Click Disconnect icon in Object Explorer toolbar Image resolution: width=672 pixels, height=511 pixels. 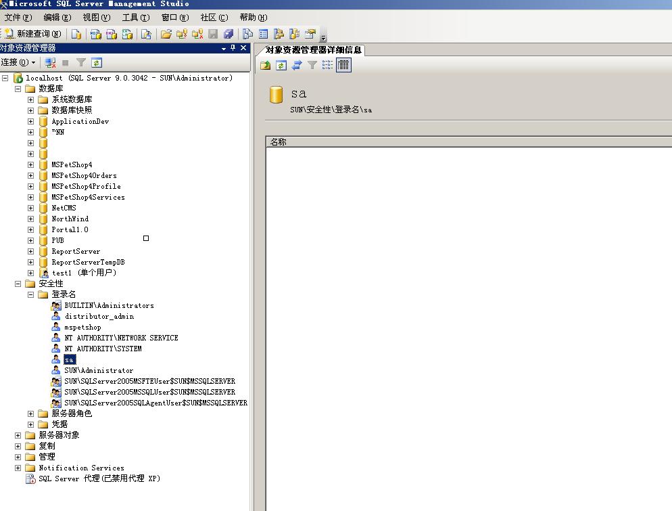tap(50, 62)
